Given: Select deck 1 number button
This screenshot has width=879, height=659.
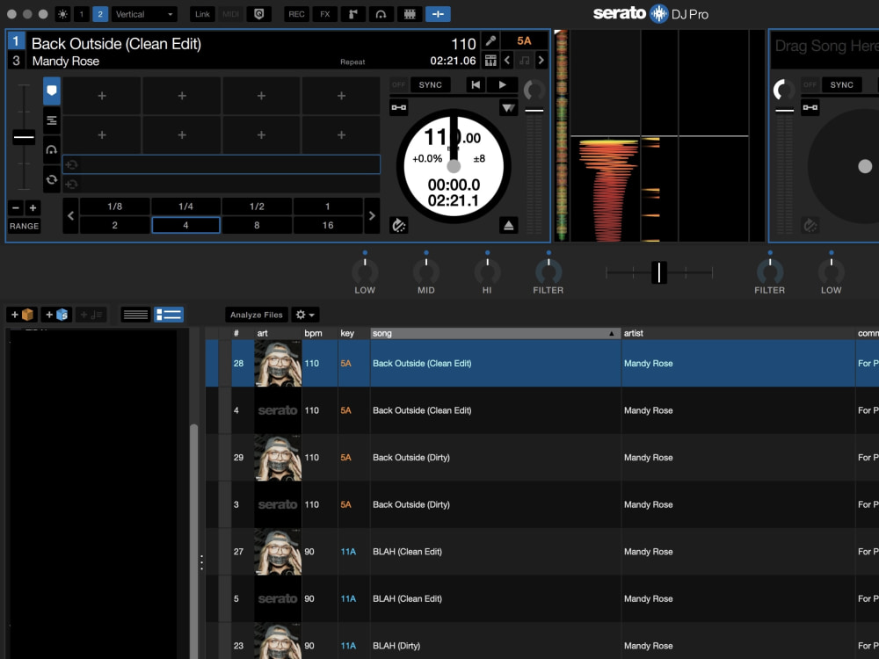Looking at the screenshot, I should [16, 41].
